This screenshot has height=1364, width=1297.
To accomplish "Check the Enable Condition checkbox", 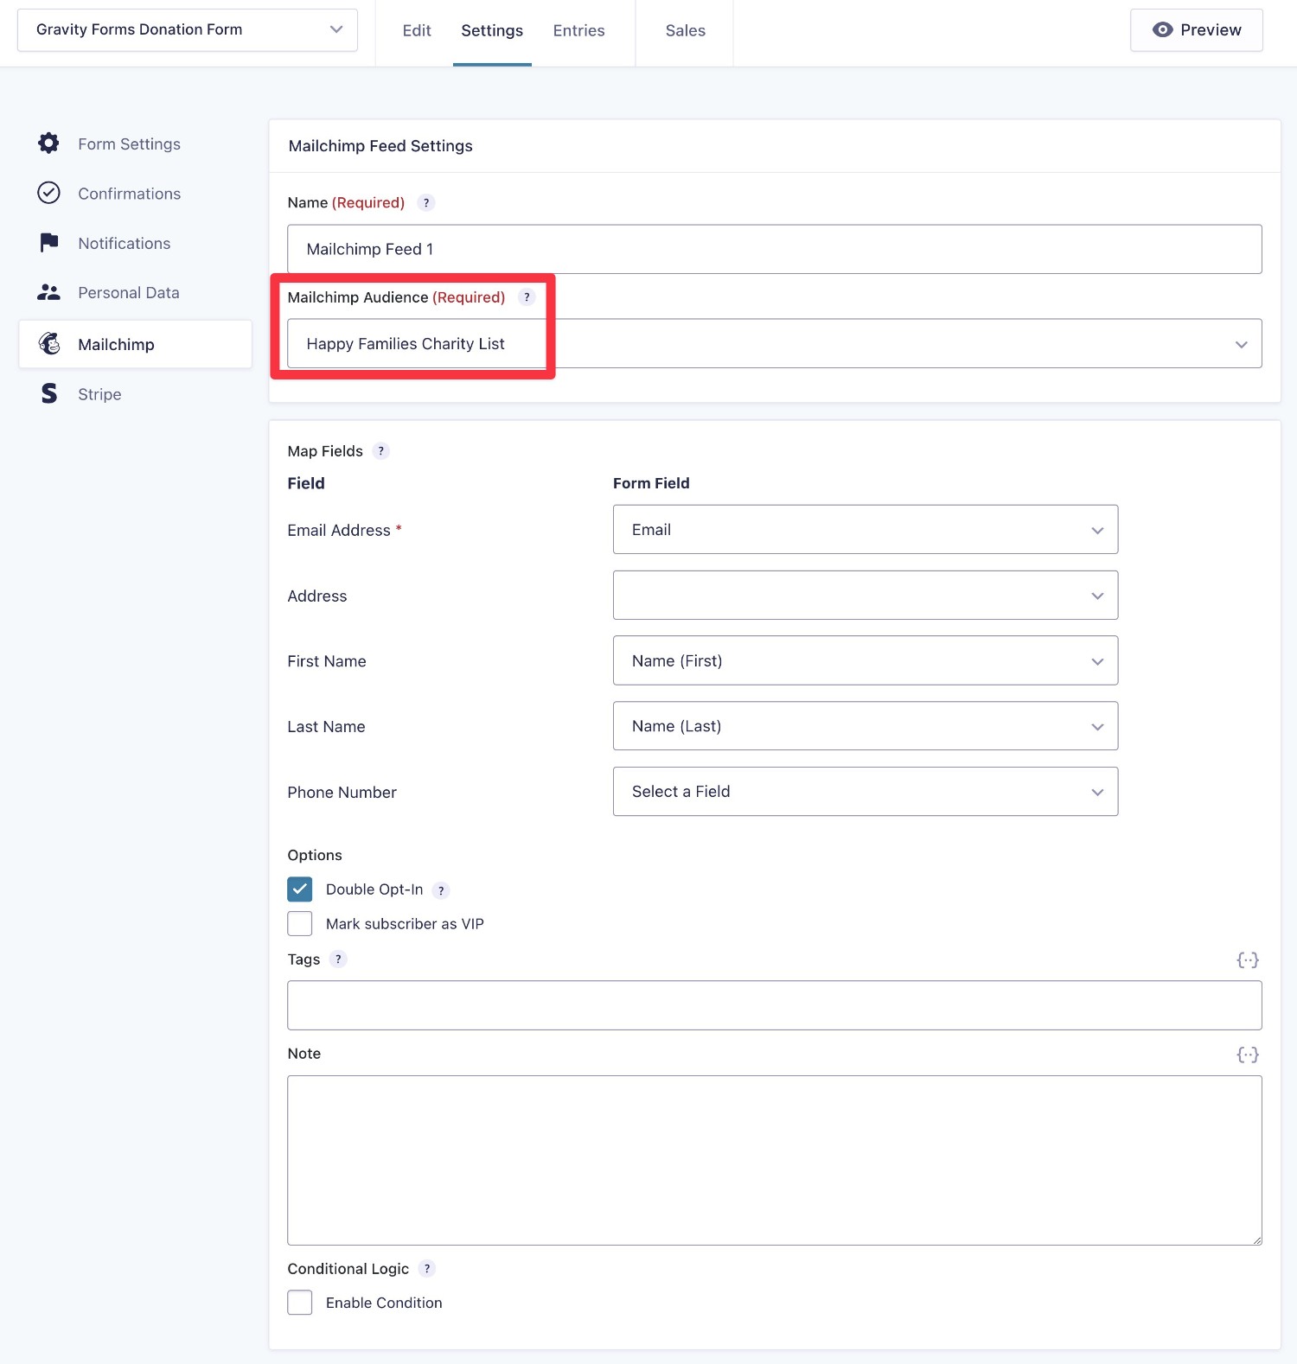I will point(300,1303).
